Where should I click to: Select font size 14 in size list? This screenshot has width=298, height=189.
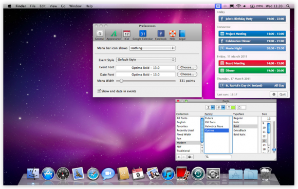coord(264,145)
